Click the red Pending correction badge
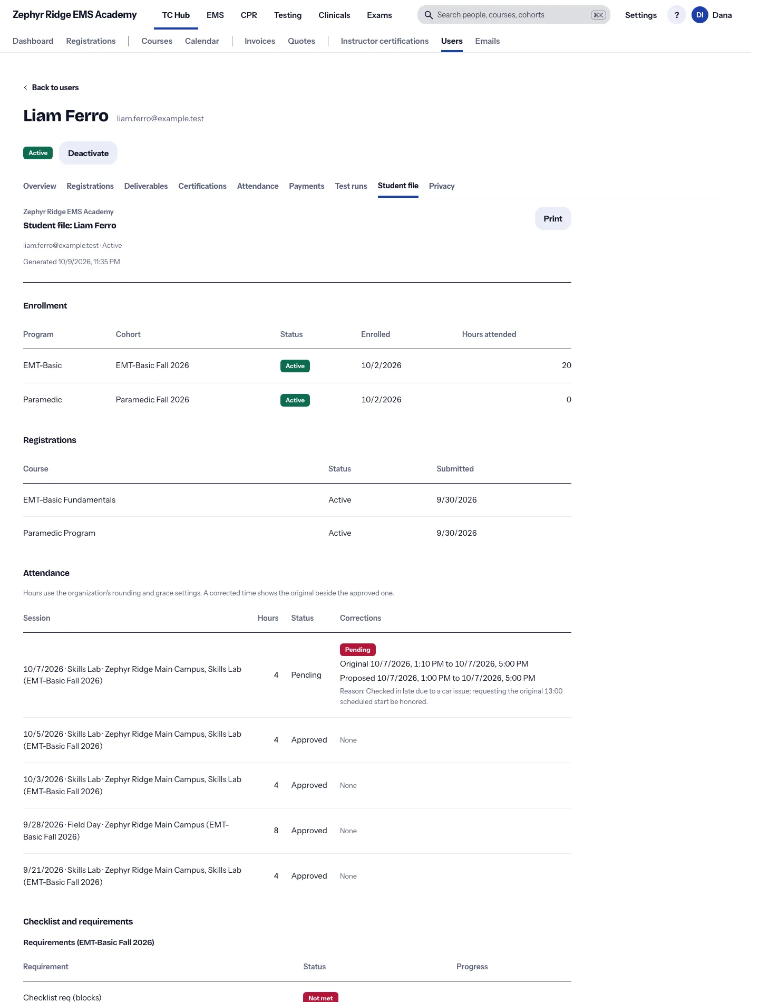This screenshot has width=759, height=1002. tap(358, 650)
